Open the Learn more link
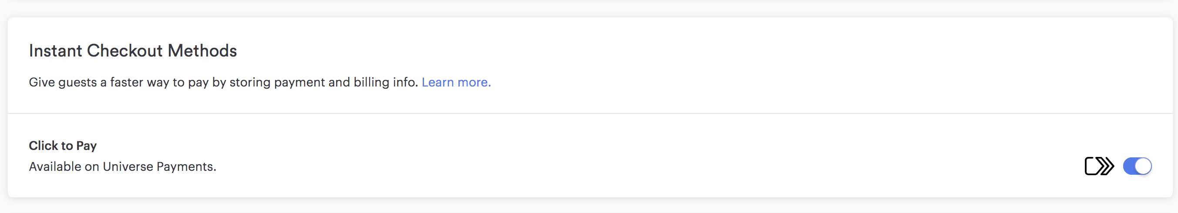1178x213 pixels. (456, 82)
